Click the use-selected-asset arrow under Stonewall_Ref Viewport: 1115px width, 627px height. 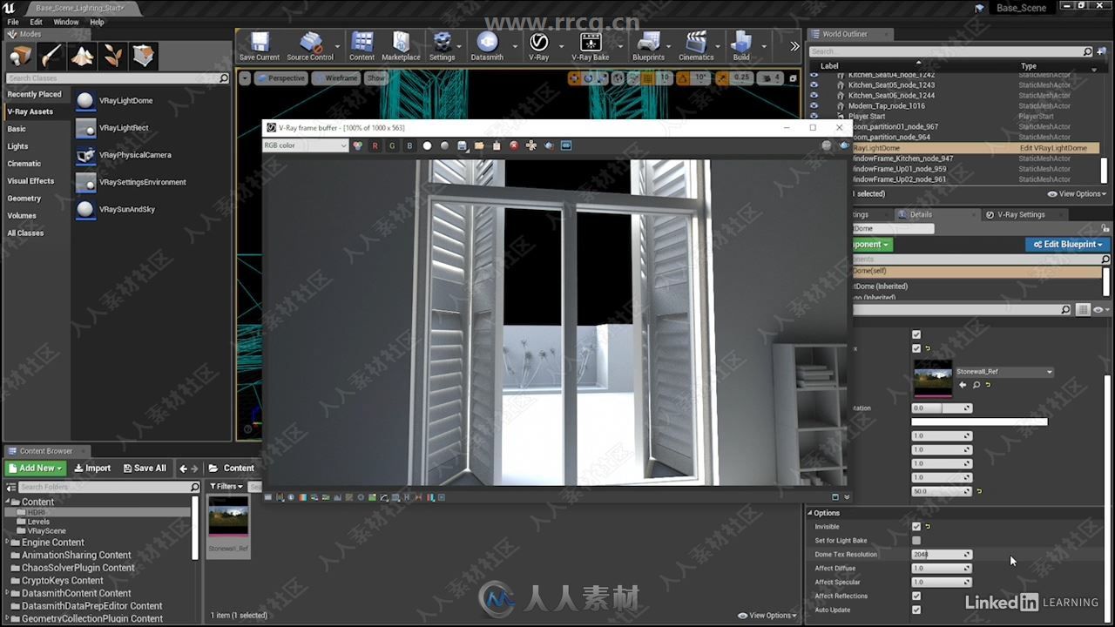[x=963, y=385]
